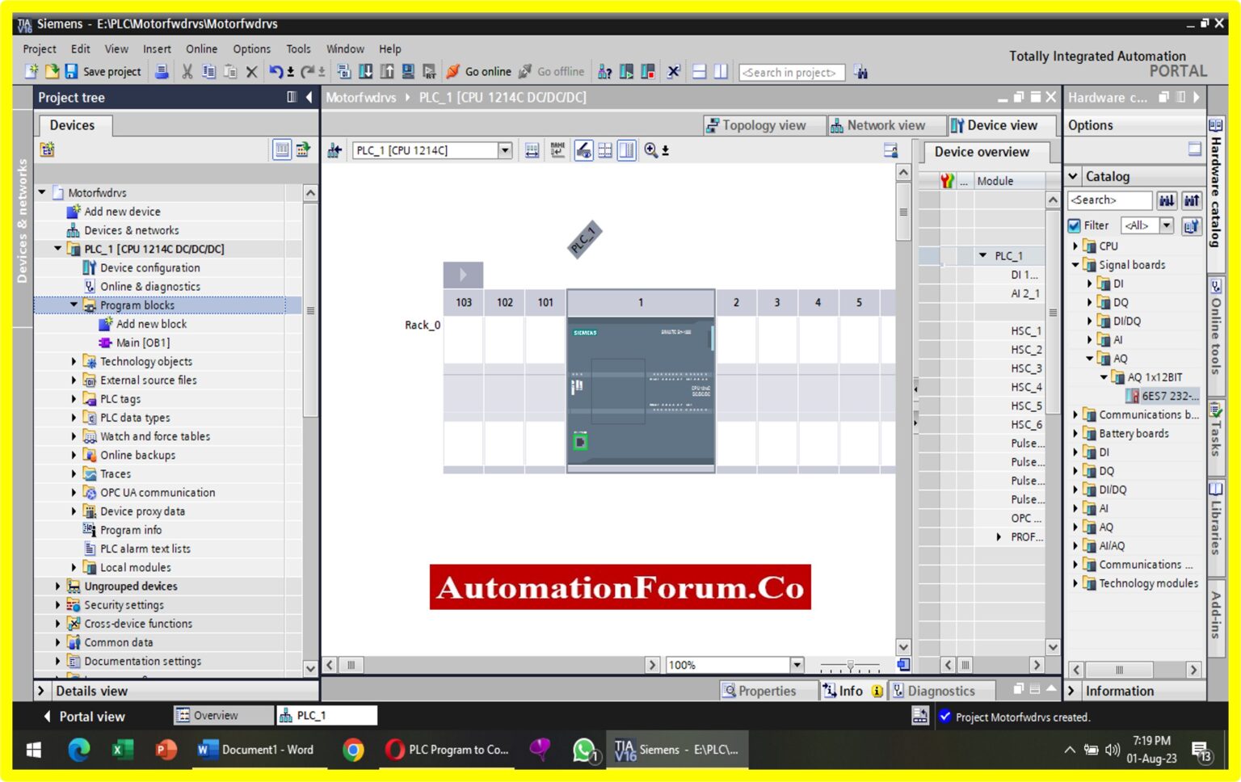The width and height of the screenshot is (1241, 782).
Task: Open the Tools menu
Action: pos(298,48)
